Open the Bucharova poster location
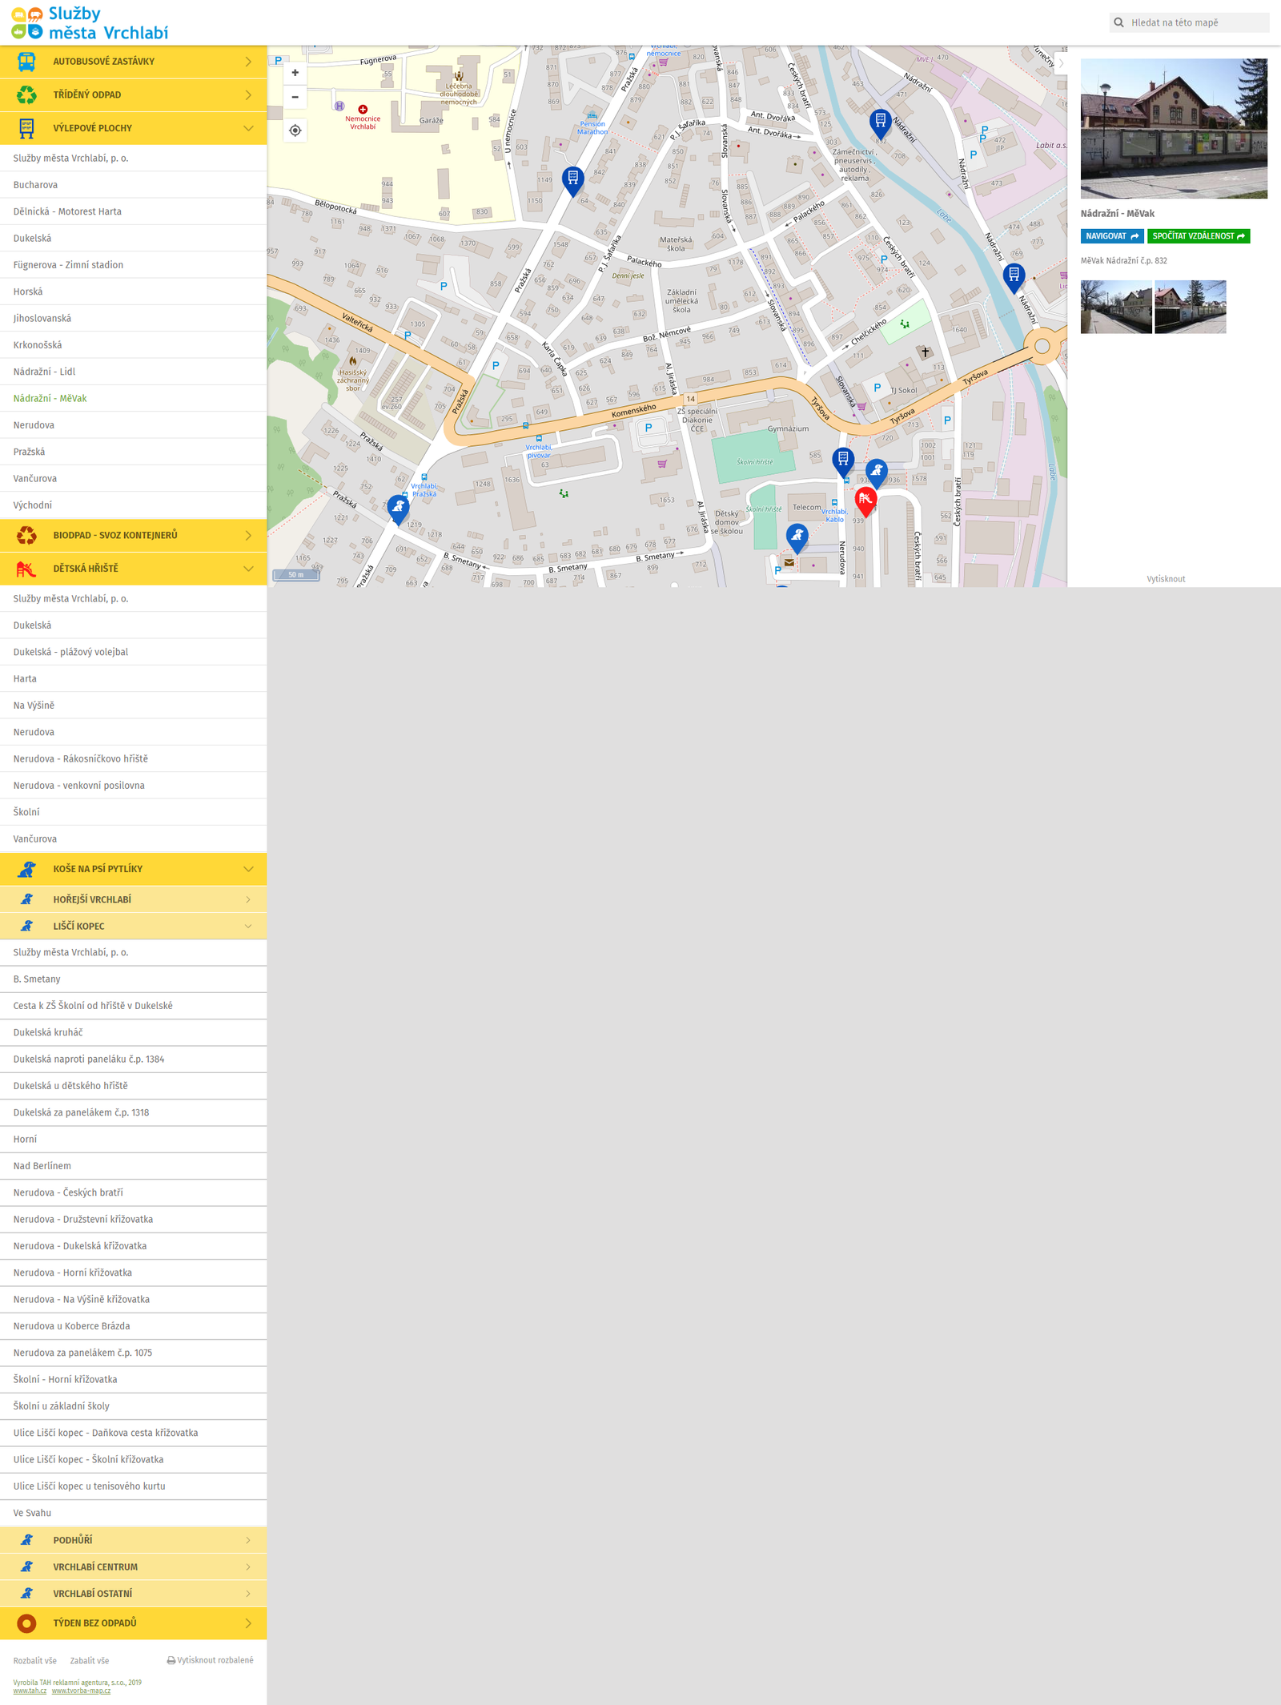The image size is (1281, 1705). (133, 185)
